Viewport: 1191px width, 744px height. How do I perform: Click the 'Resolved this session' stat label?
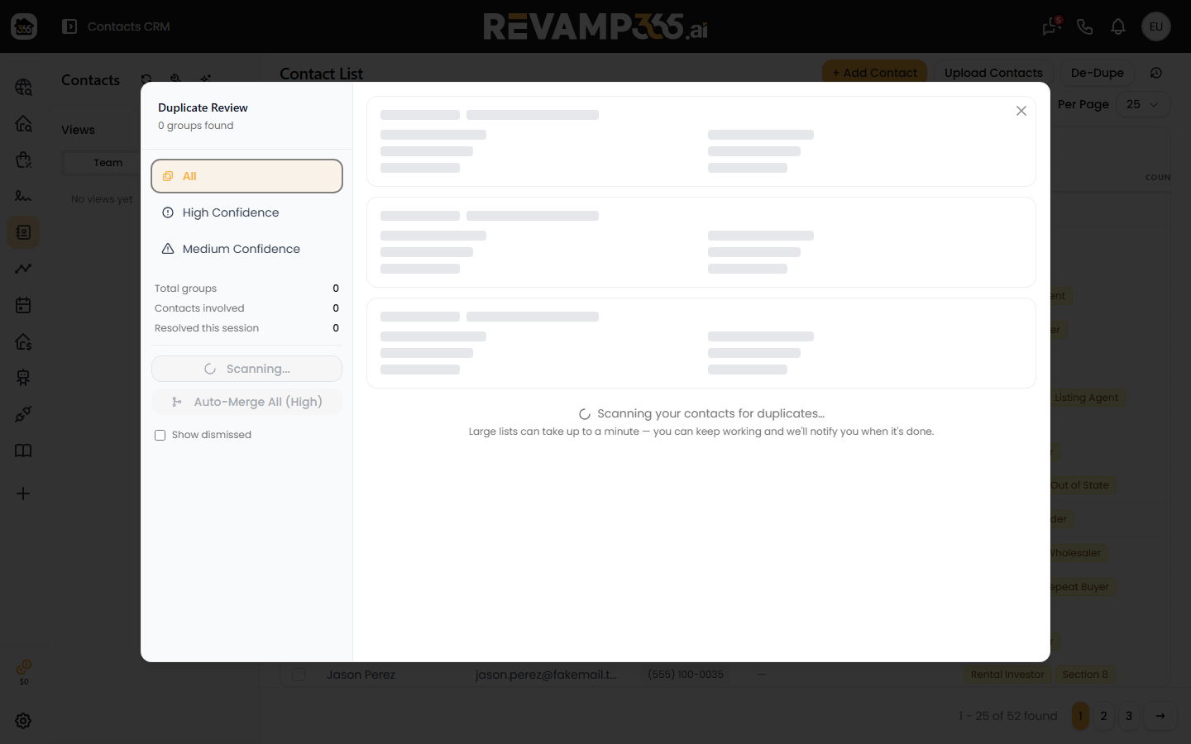click(207, 328)
